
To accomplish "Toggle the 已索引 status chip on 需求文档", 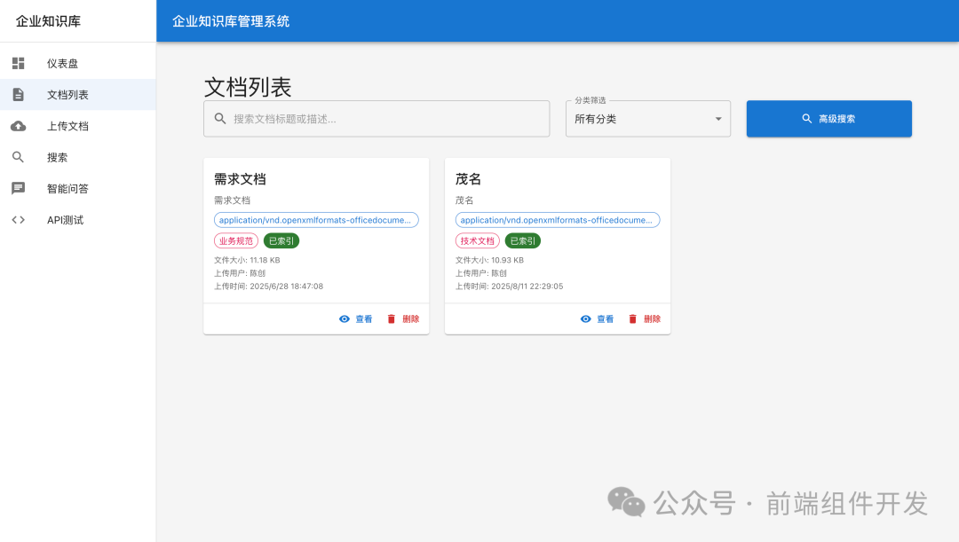I will tap(281, 240).
